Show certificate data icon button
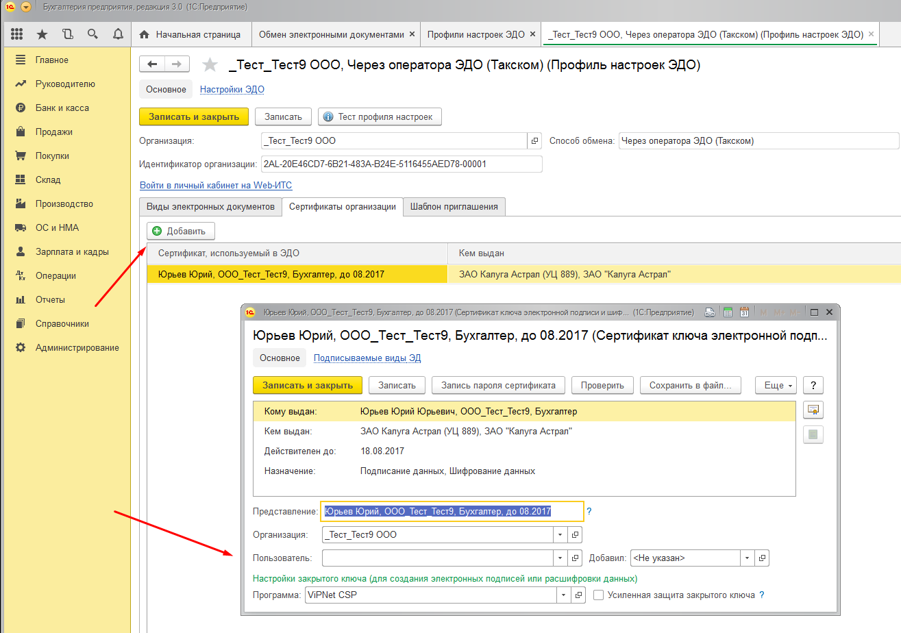The image size is (901, 633). coord(813,410)
